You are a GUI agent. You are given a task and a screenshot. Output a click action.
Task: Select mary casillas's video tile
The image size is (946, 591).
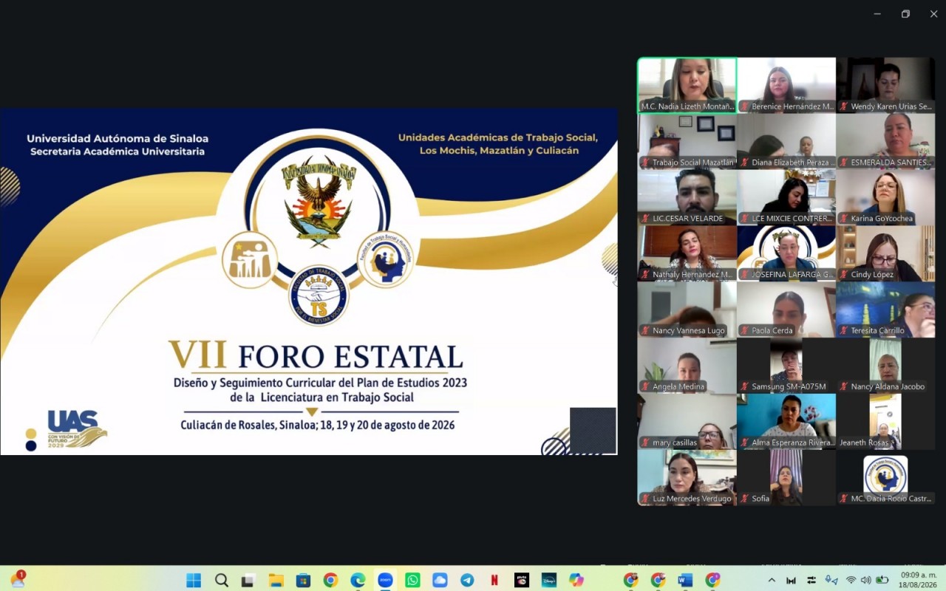(687, 422)
